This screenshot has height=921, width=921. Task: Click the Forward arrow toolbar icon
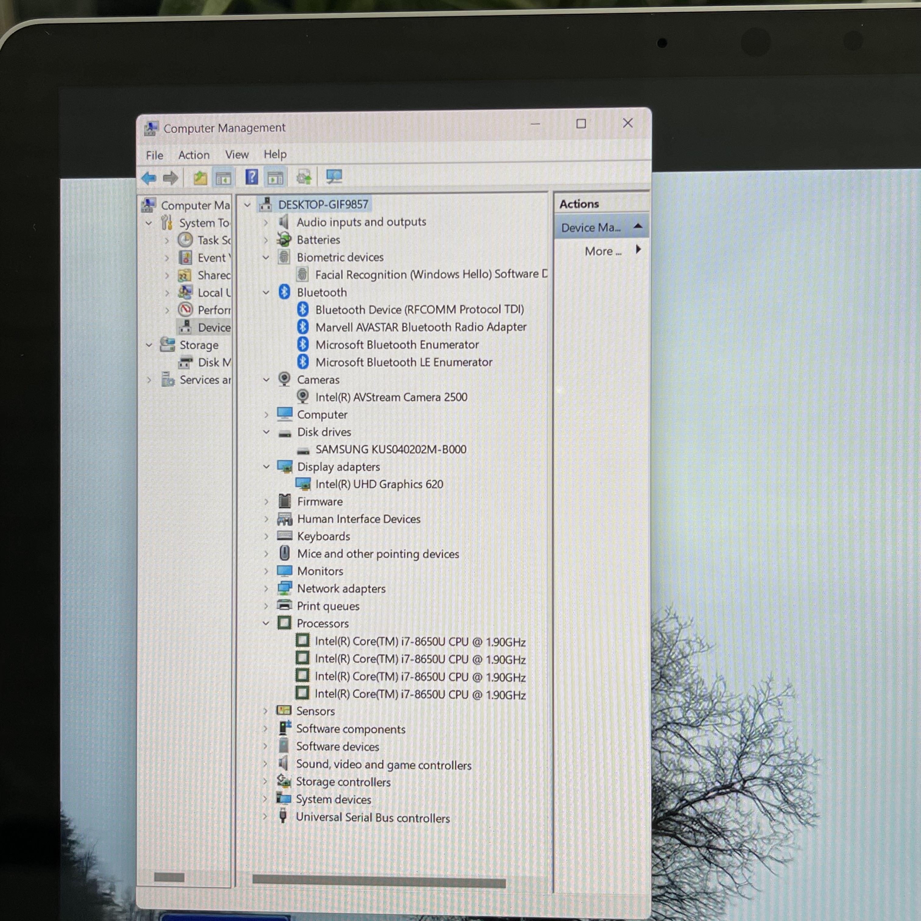pos(170,178)
